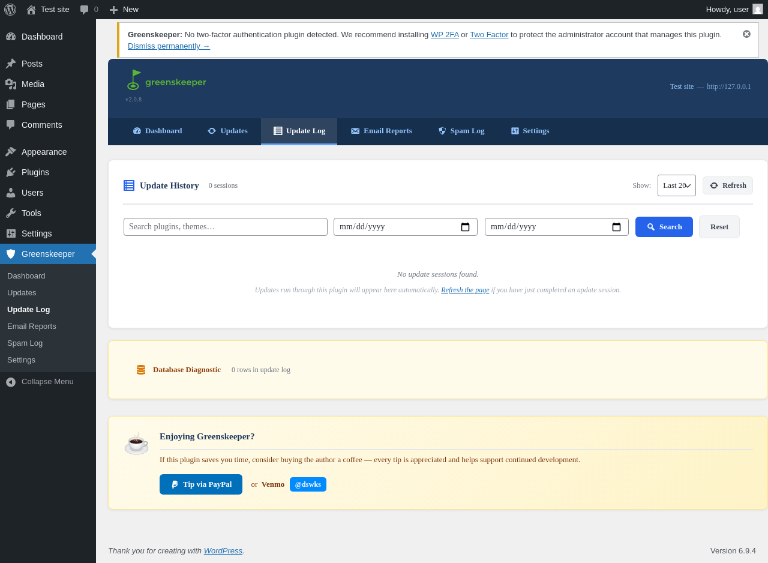Open the Plugins item in sidebar
Screen dimensions: 768x563
tap(35, 172)
